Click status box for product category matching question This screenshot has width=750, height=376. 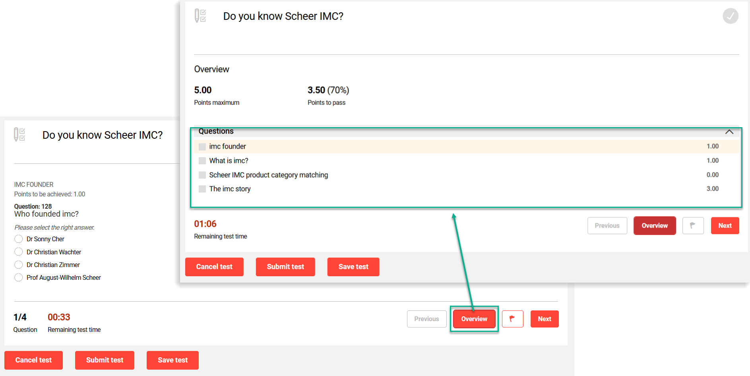[x=202, y=175]
